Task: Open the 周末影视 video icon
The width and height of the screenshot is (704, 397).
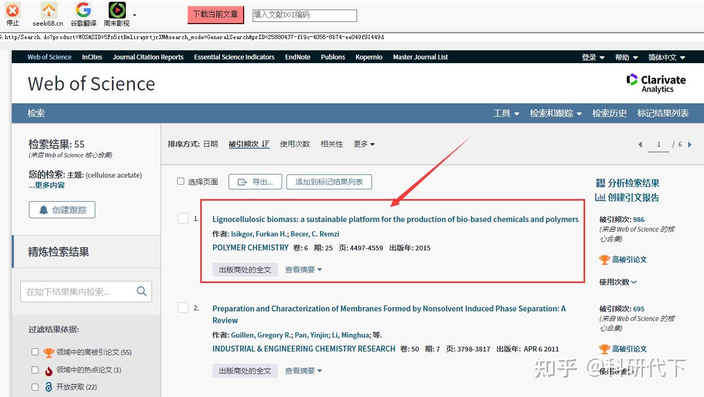Action: coord(117,10)
